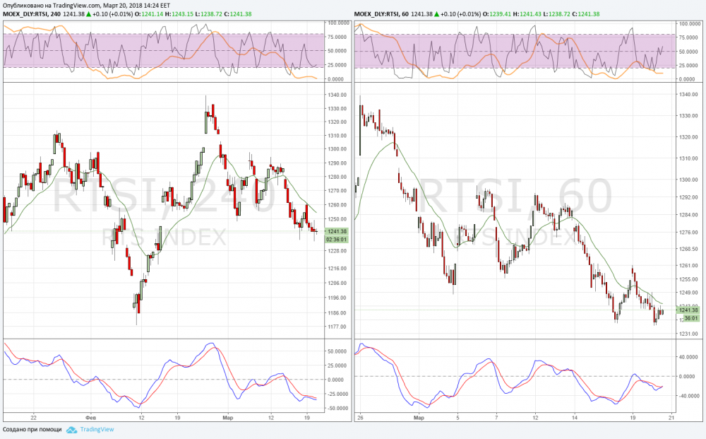Screen dimensions: 706x439
Task: Click the "26" date axis label
Action: tap(360, 418)
